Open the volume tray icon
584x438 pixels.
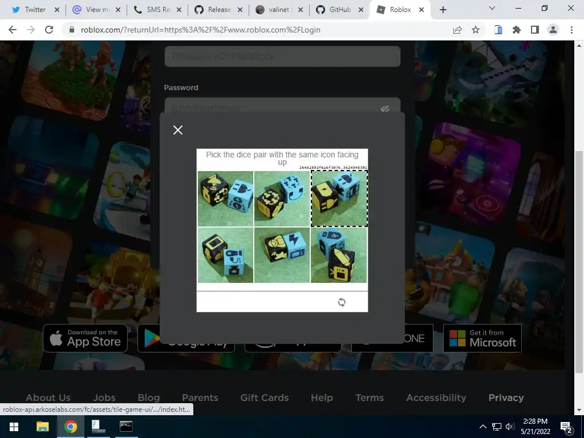point(510,427)
